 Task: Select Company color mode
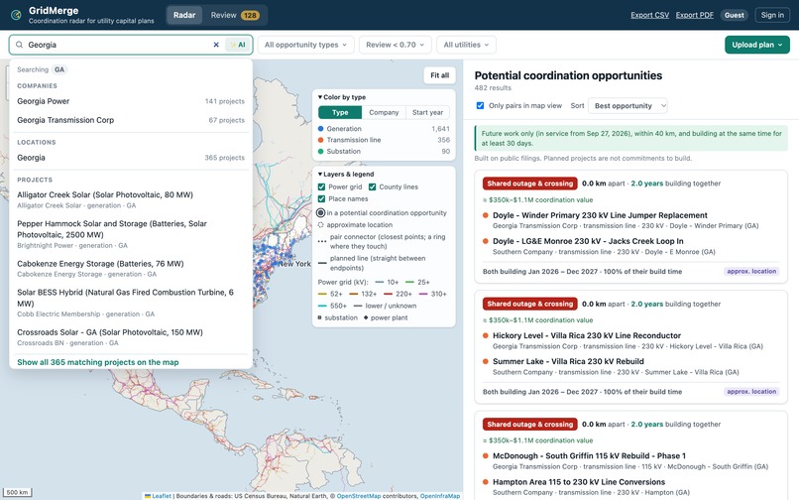point(384,112)
